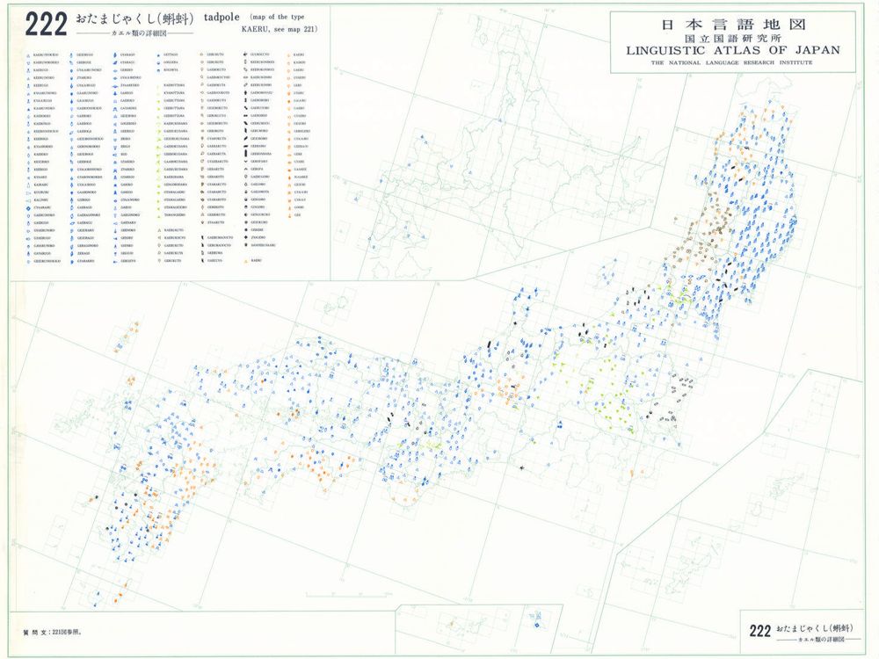
Task: Click 'LINGUISTIC ATLAS OF JAPAN' heading
Action: coord(733,51)
